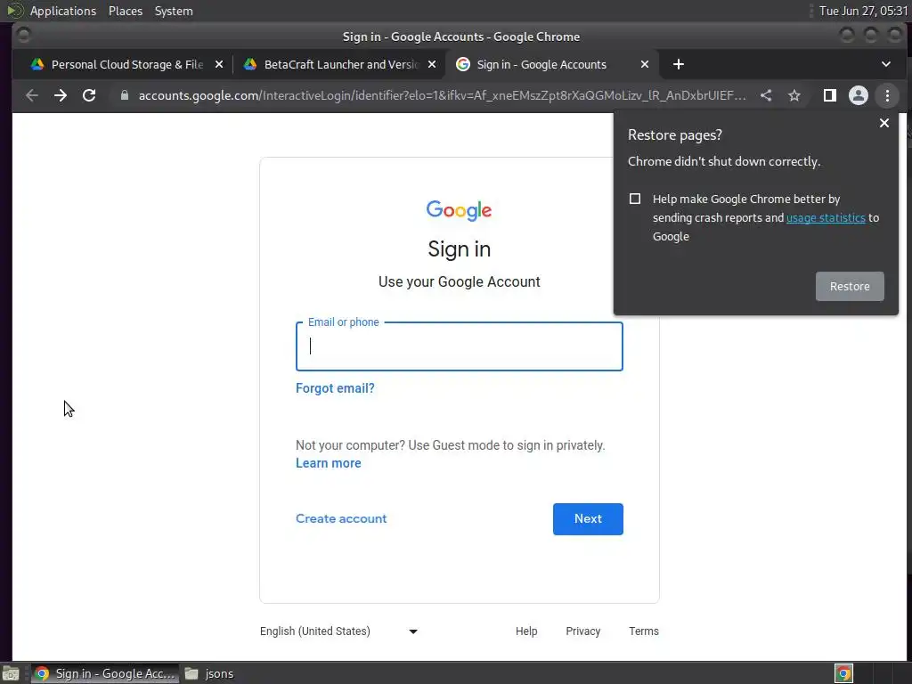The width and height of the screenshot is (912, 684).
Task: View site information via lock icon
Action: coord(124,95)
